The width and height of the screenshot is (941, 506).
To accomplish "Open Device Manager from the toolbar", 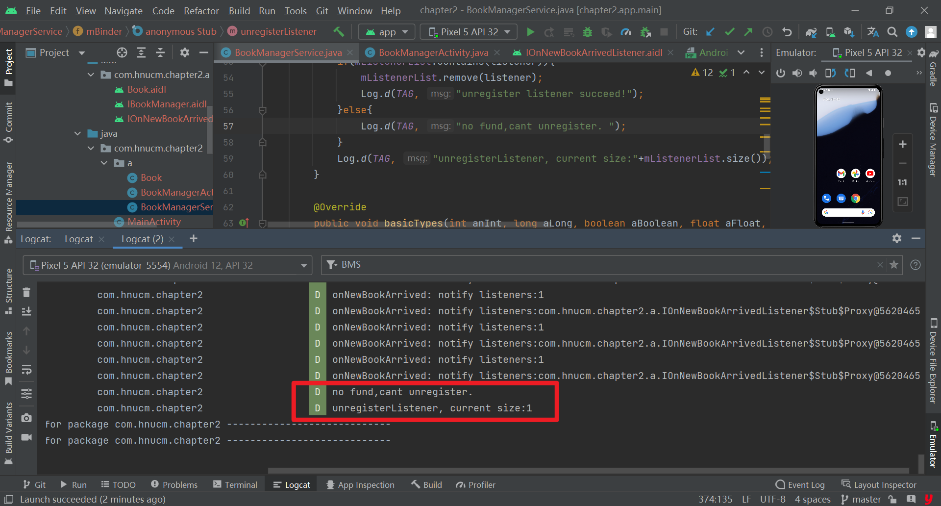I will (830, 32).
